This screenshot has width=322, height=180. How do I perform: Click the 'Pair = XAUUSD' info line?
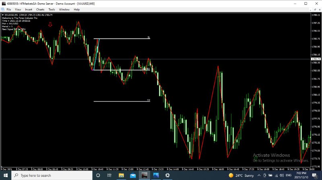pyautogui.click(x=10, y=24)
